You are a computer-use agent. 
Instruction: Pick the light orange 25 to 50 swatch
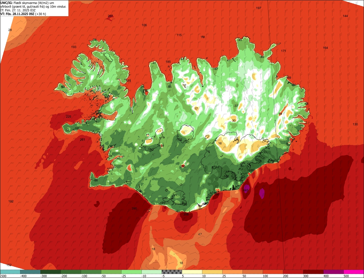232,272
